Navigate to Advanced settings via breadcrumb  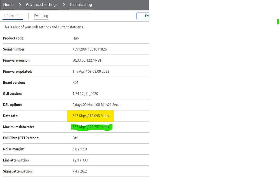41,4
